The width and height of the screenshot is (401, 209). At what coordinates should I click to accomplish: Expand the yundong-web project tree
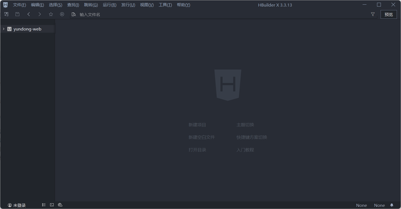coord(3,29)
